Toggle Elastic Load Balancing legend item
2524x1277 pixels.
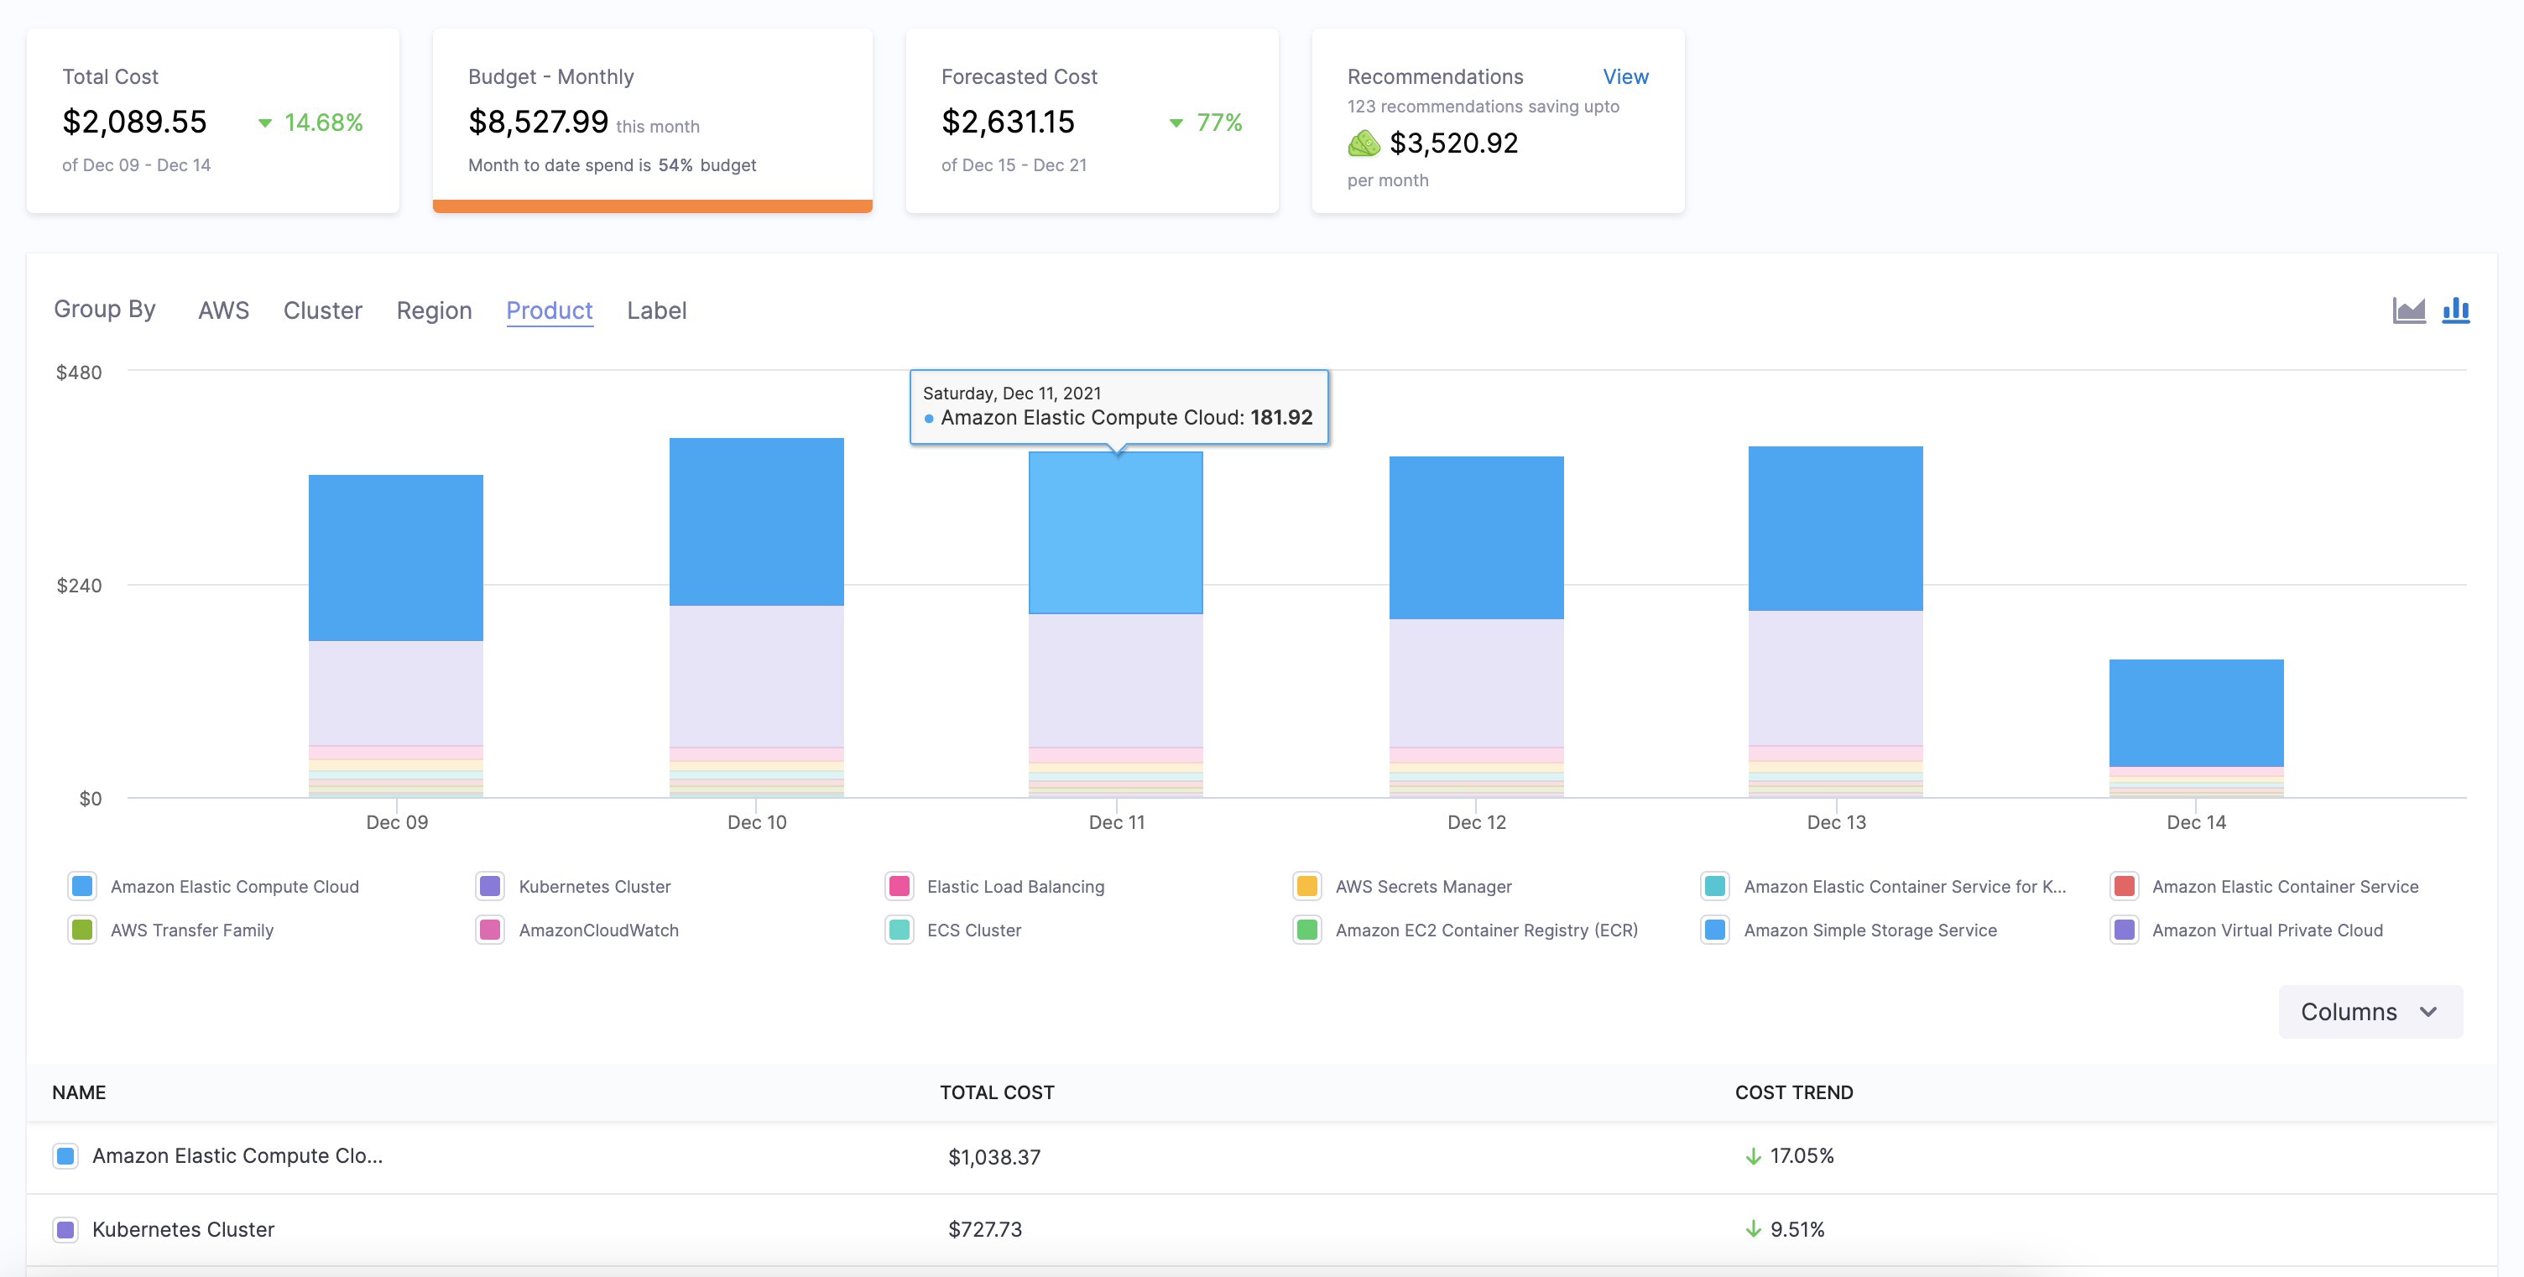pyautogui.click(x=994, y=886)
